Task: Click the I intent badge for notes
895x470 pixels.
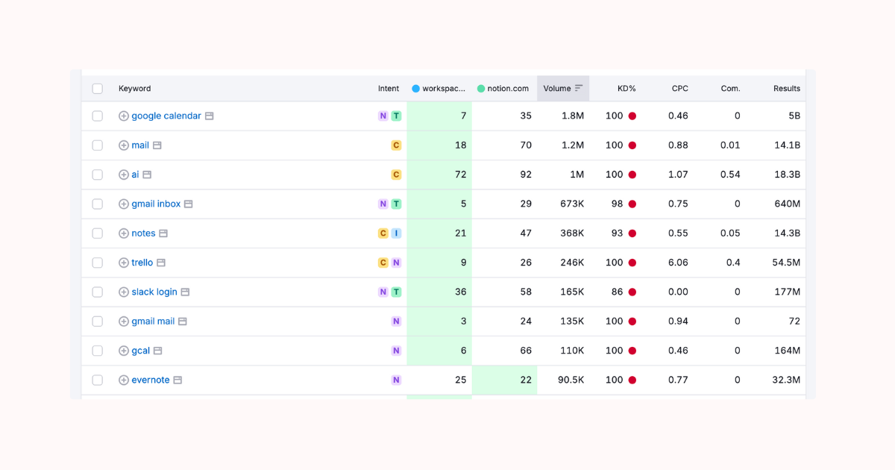Action: [396, 234]
